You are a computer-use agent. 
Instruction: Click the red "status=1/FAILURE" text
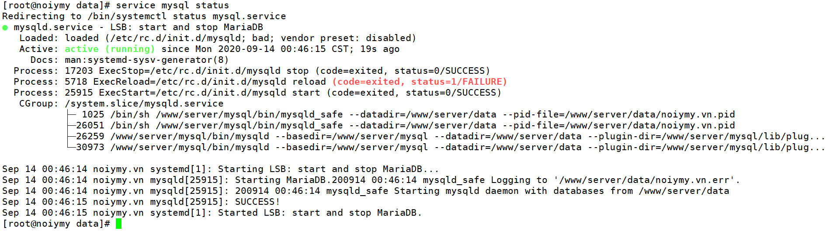point(458,82)
